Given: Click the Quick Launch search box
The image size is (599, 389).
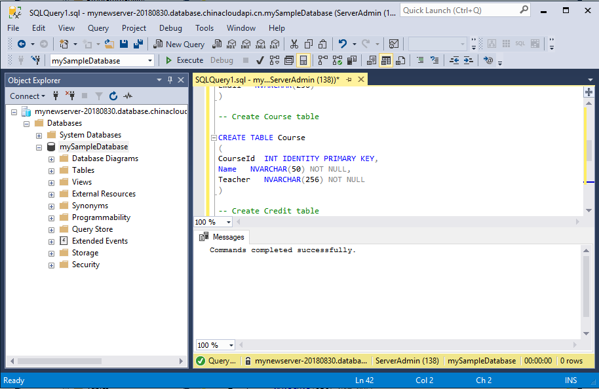Looking at the screenshot, I should click(459, 10).
